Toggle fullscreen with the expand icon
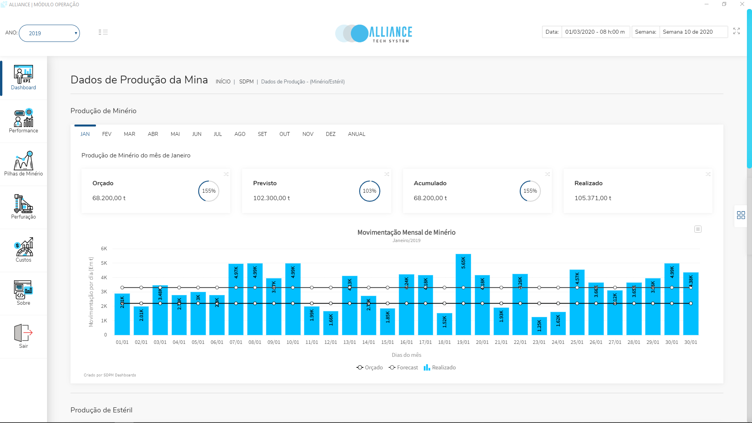 click(736, 31)
